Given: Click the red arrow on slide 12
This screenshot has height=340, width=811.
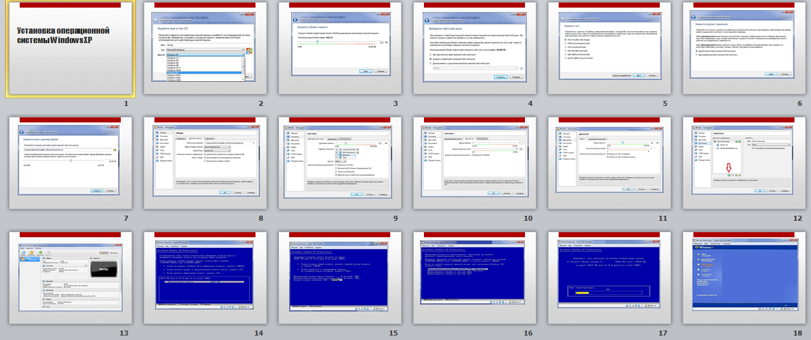Looking at the screenshot, I should click(x=729, y=168).
